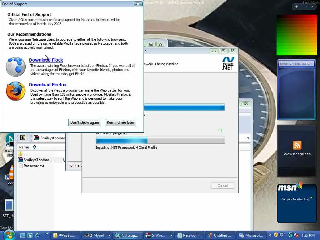Maximize the .NET Framework setup window
Viewport: 320px width, 240px height.
tap(223, 51)
